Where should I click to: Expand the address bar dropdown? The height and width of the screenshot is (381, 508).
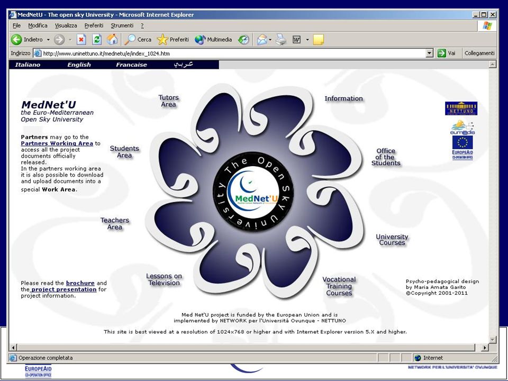(429, 53)
